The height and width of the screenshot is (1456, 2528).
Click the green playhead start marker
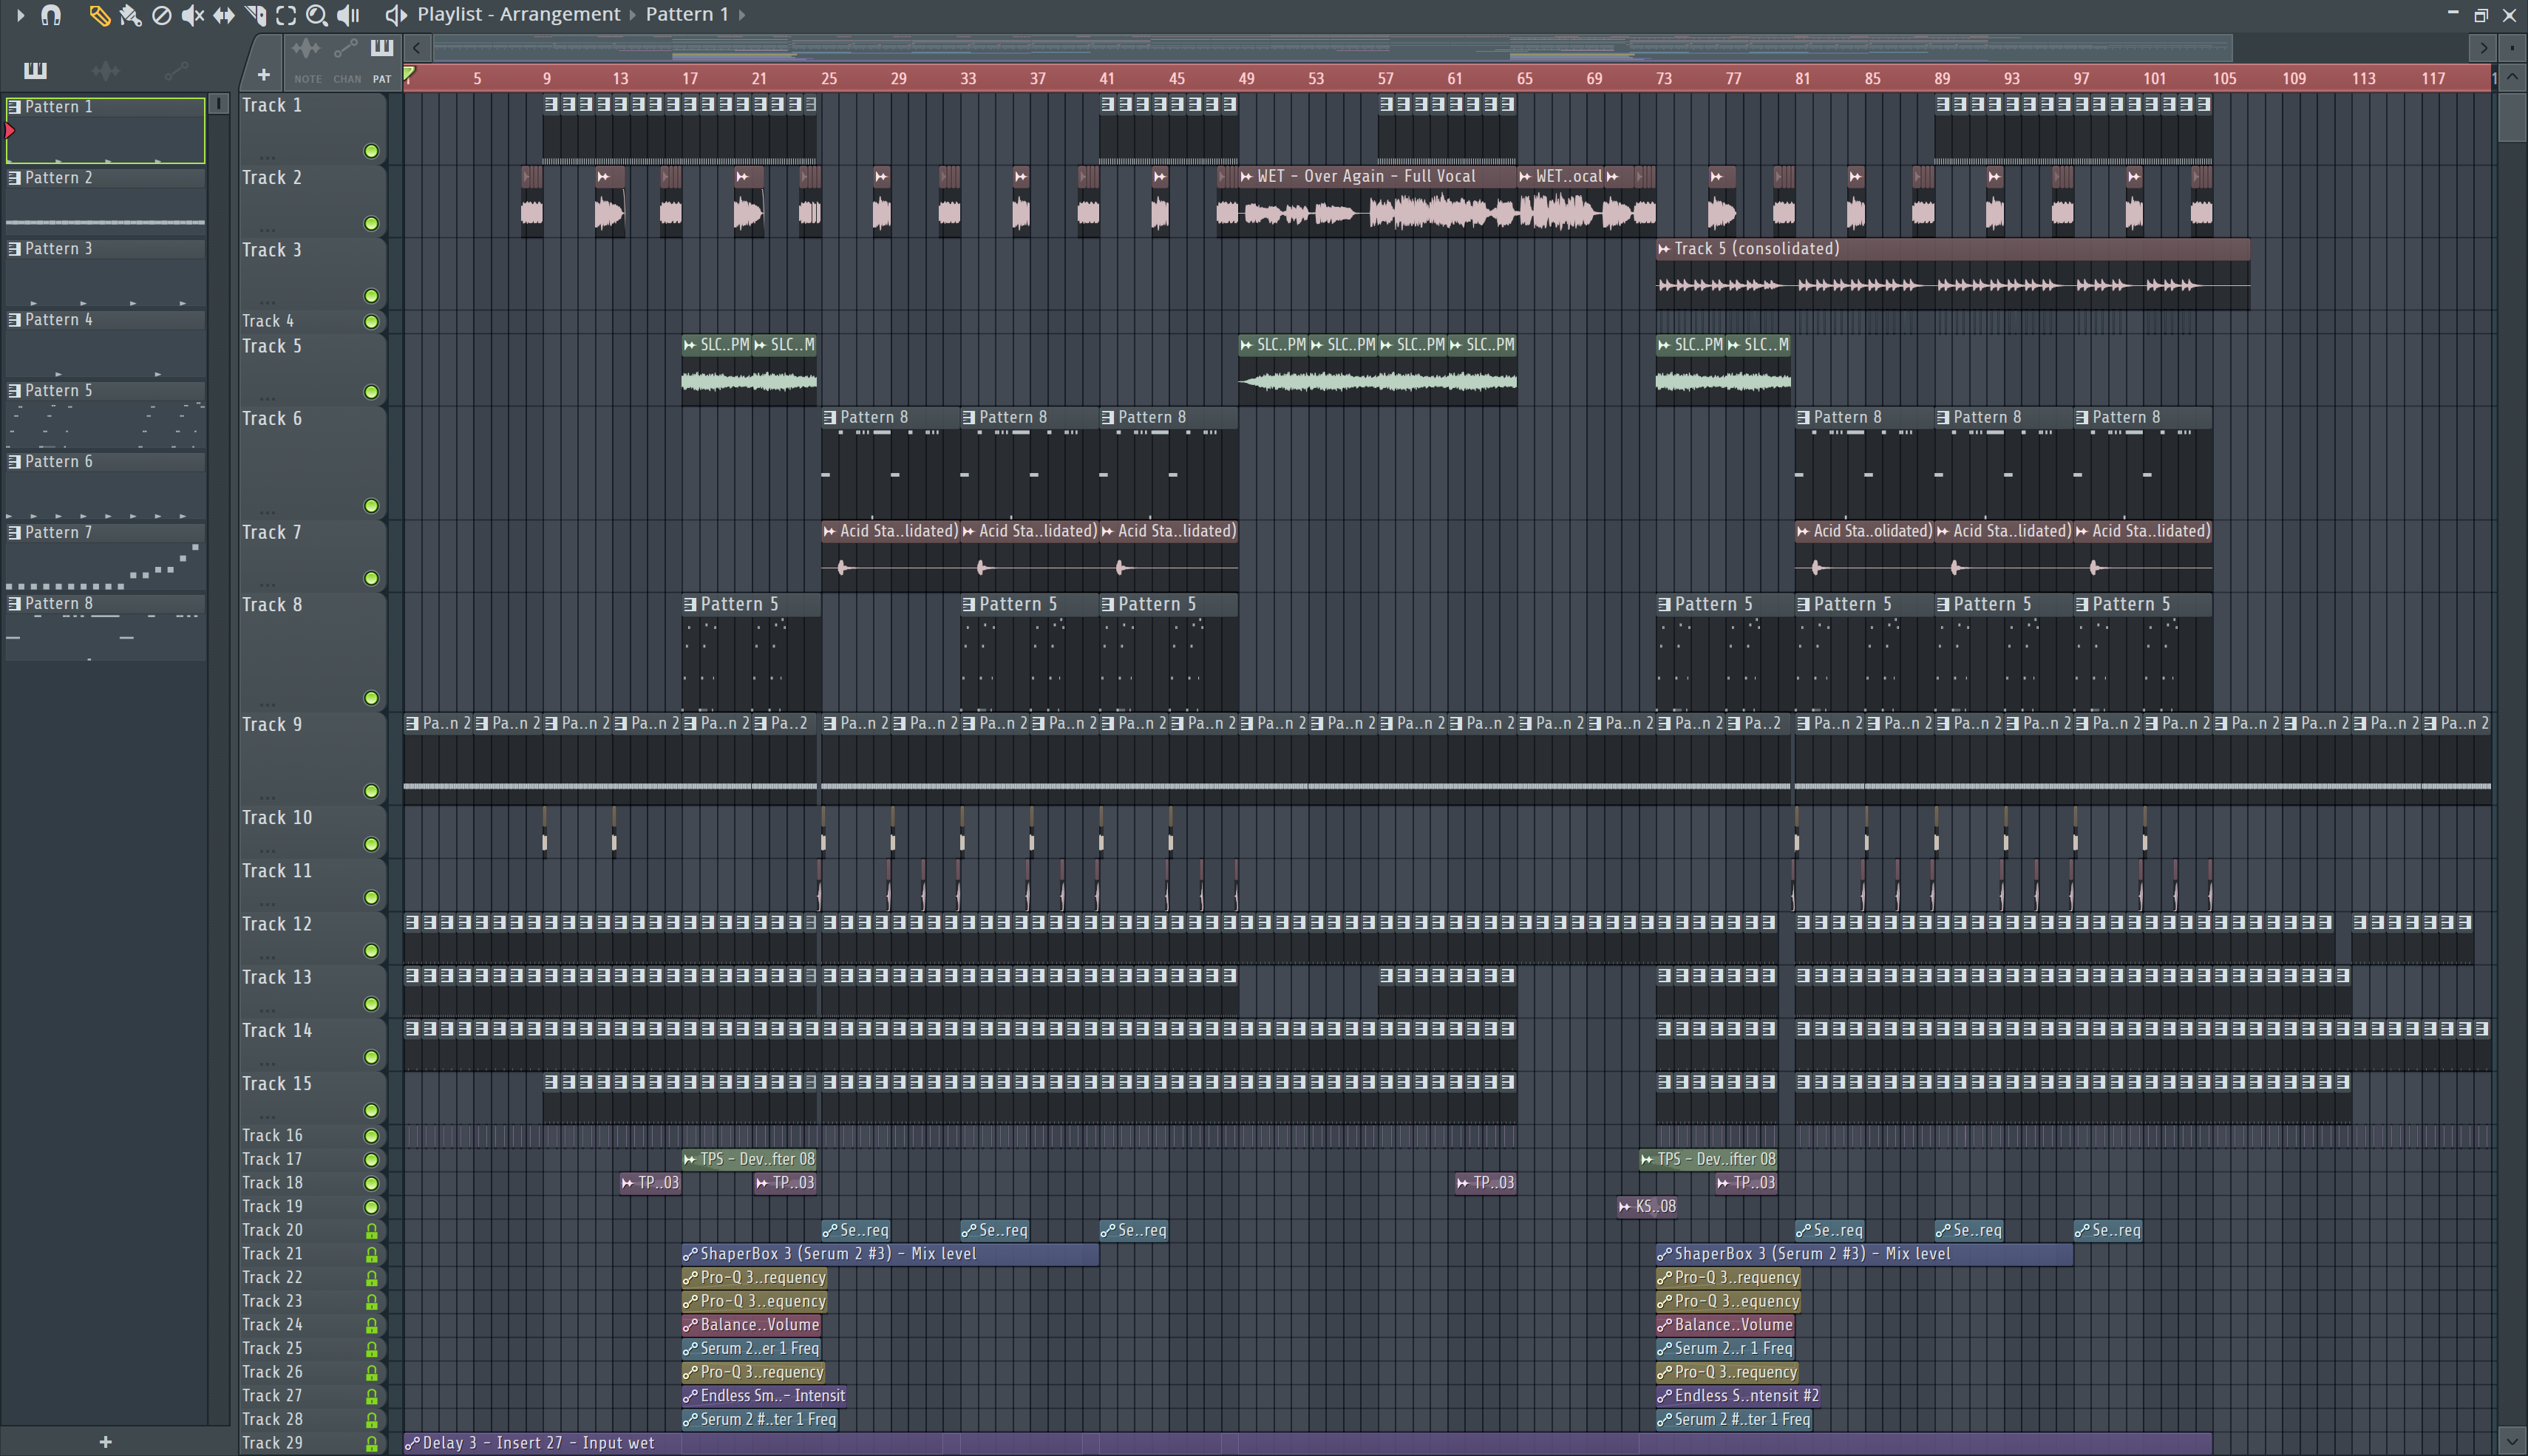(409, 74)
